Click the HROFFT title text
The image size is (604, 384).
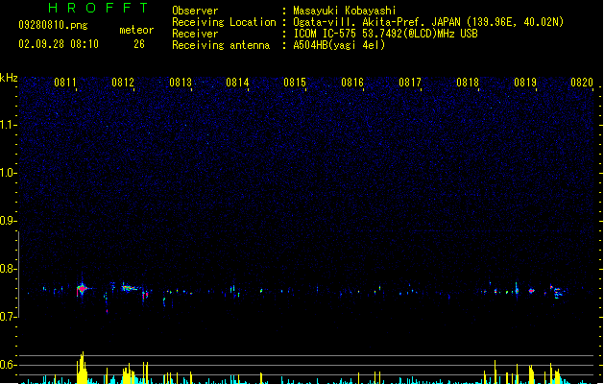pyautogui.click(x=98, y=8)
